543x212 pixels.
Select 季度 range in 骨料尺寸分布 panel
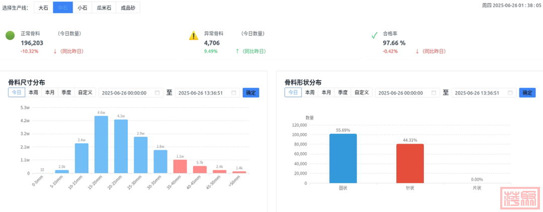pos(66,92)
